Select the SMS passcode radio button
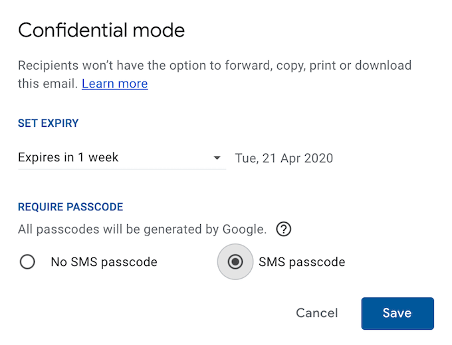Screen dimensions: 452x345 [235, 262]
